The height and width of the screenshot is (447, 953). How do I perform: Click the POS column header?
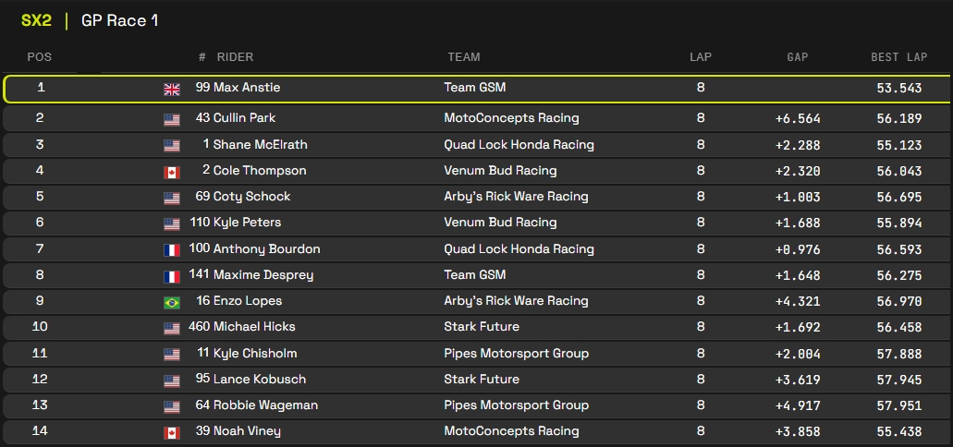(x=40, y=57)
